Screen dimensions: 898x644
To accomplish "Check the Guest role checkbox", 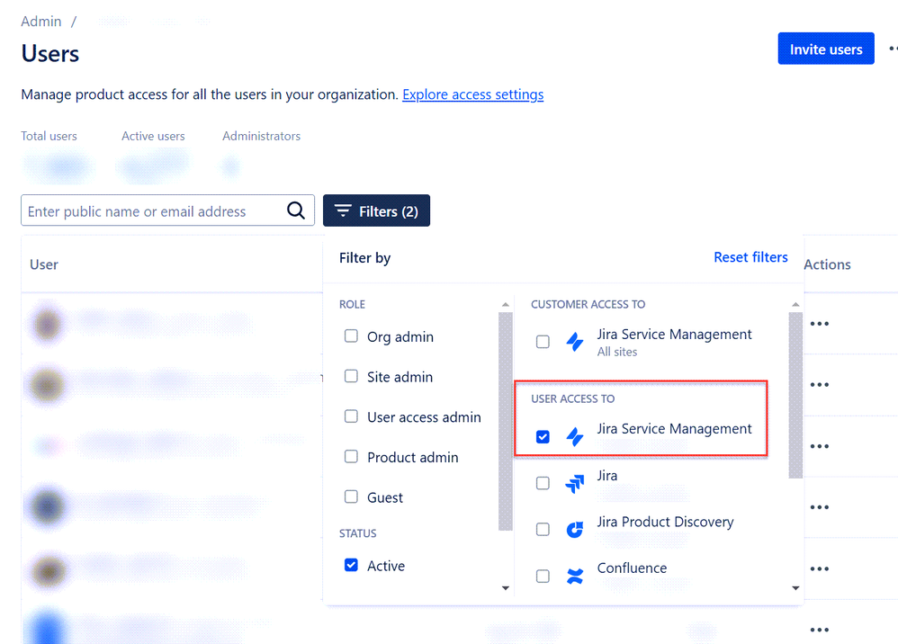I will pyautogui.click(x=351, y=496).
